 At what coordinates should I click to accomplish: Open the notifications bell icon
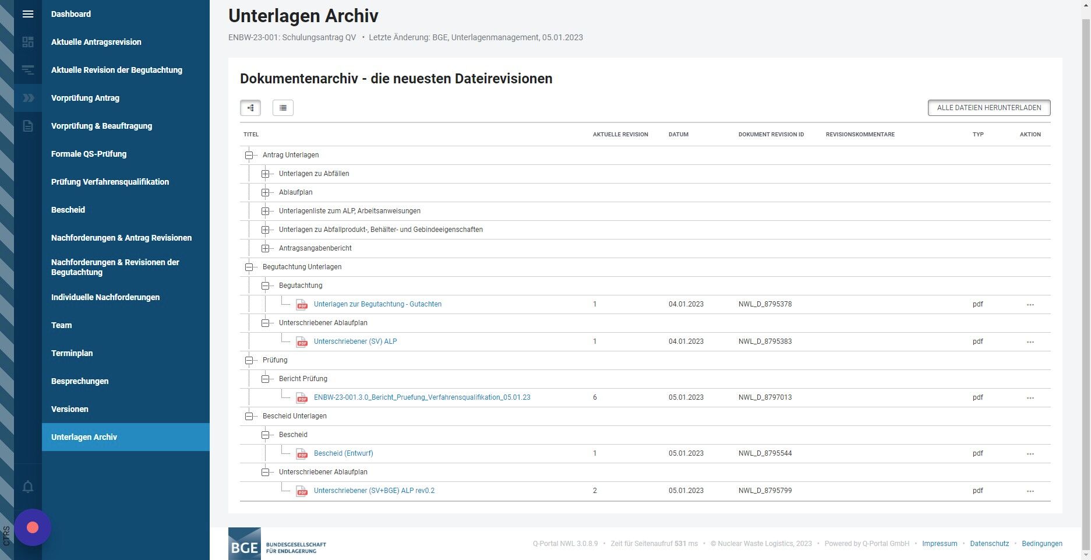[28, 487]
